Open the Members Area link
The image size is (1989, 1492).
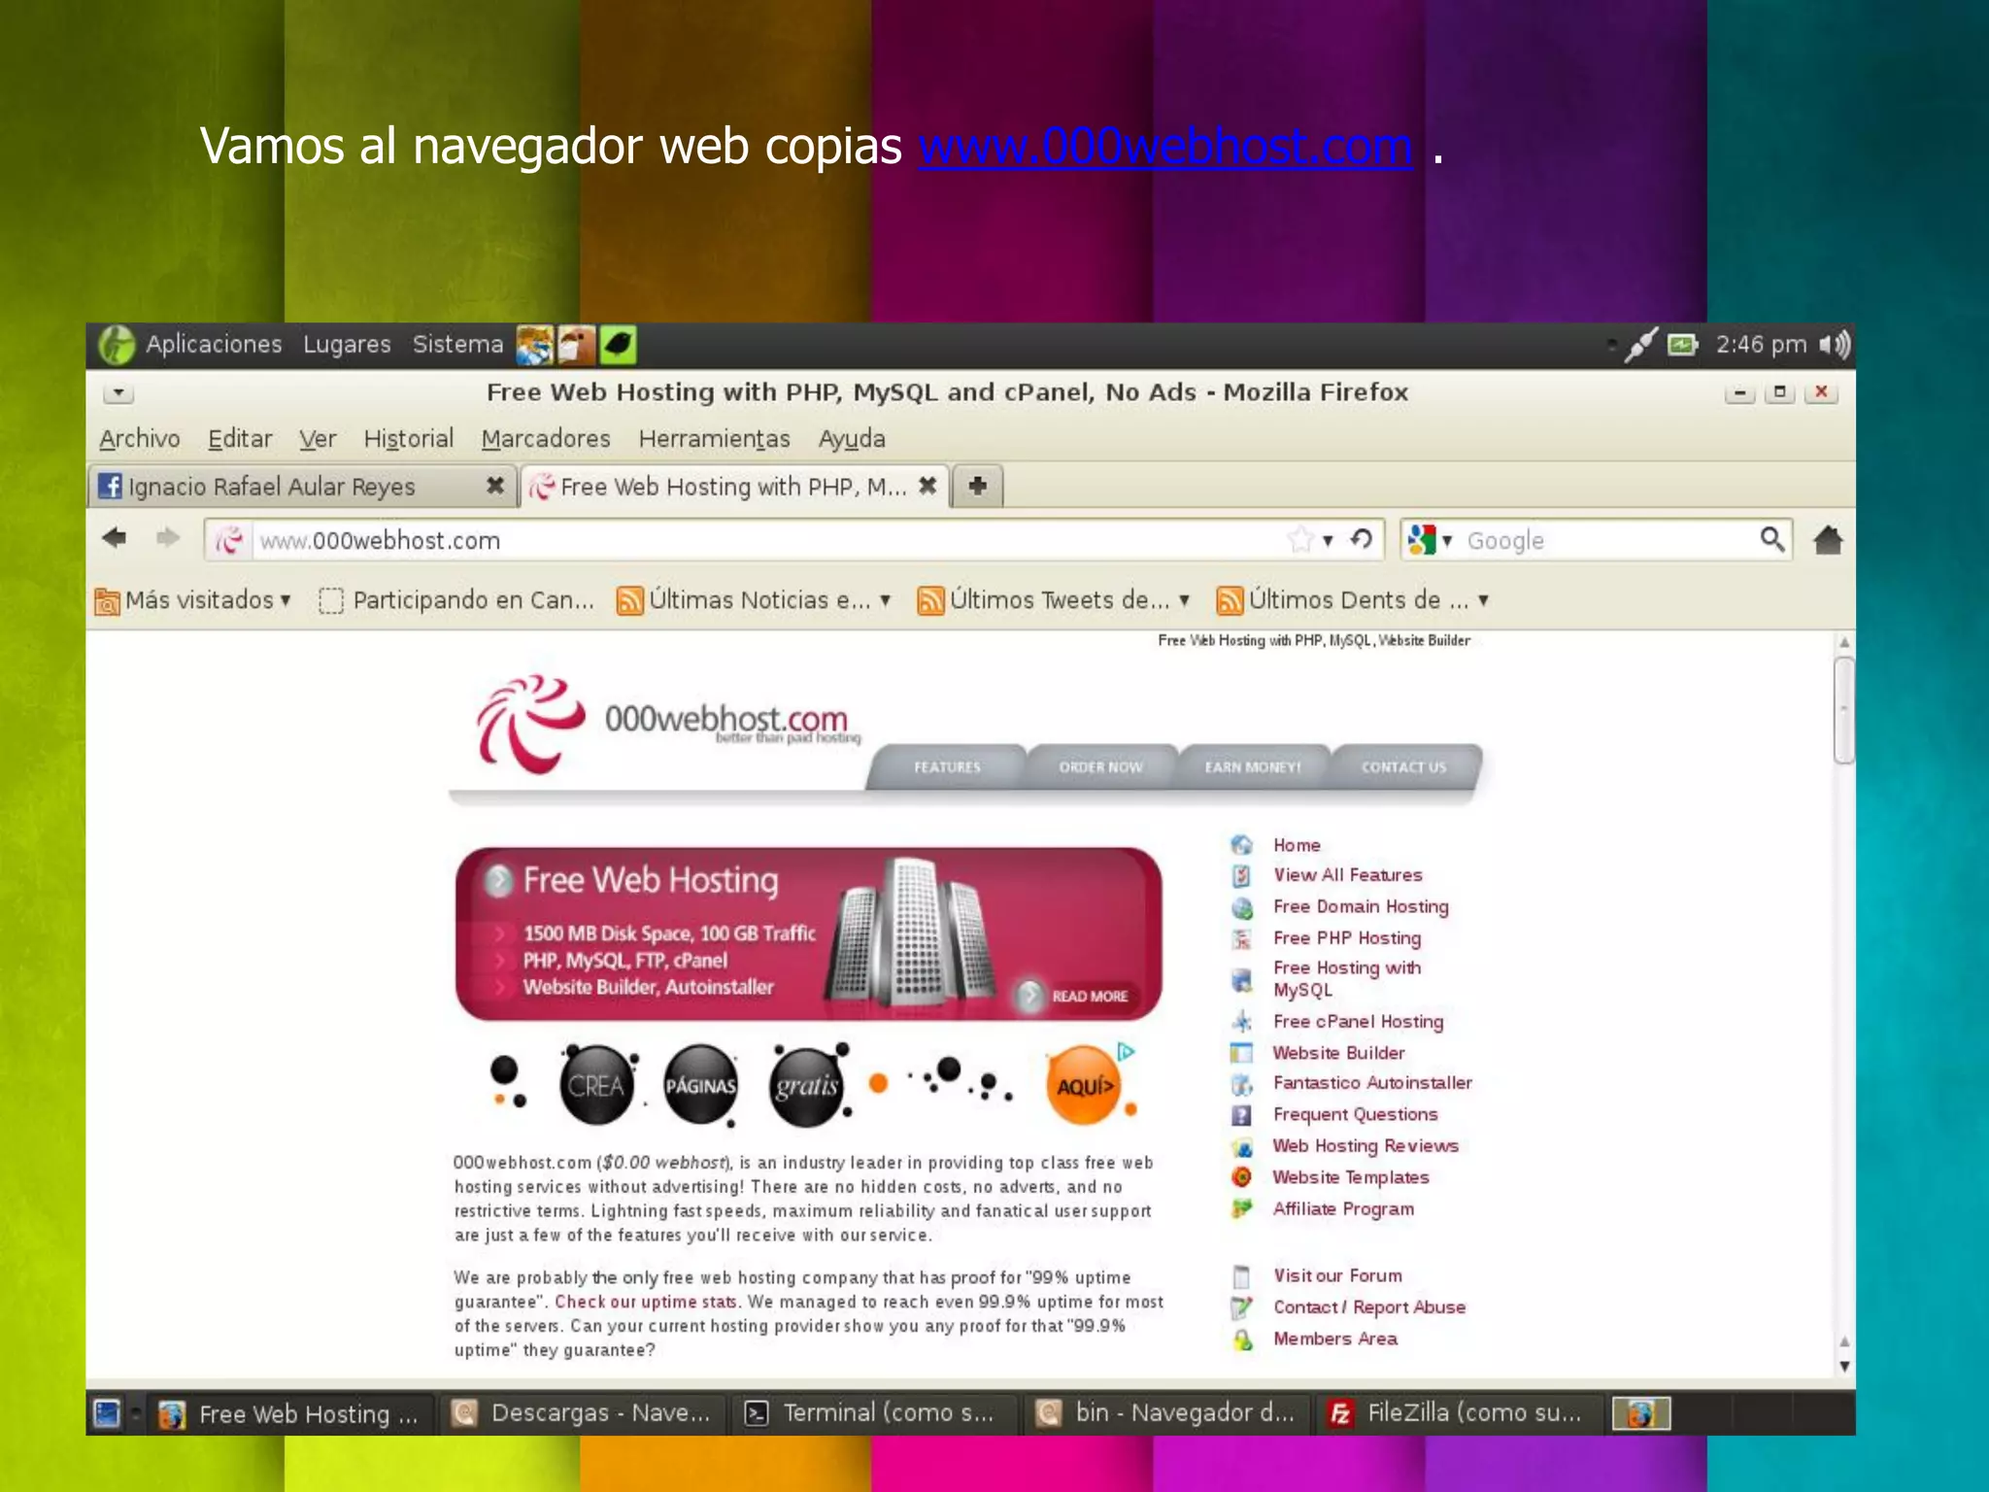1335,1339
